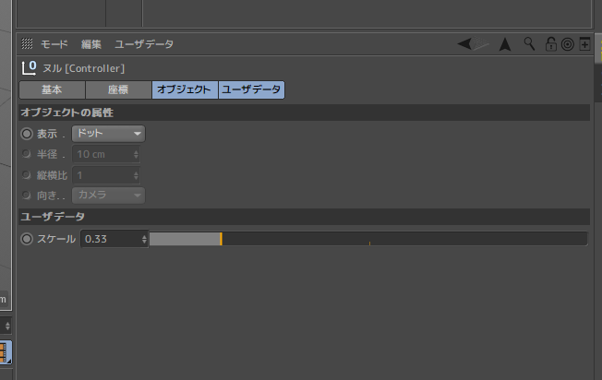Click the Null object icon beside Controller
The image size is (602, 380).
30,68
